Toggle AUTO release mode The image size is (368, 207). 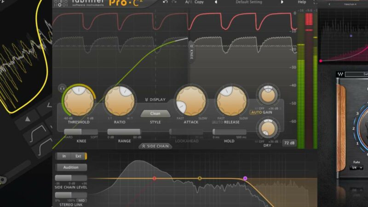coord(218,122)
